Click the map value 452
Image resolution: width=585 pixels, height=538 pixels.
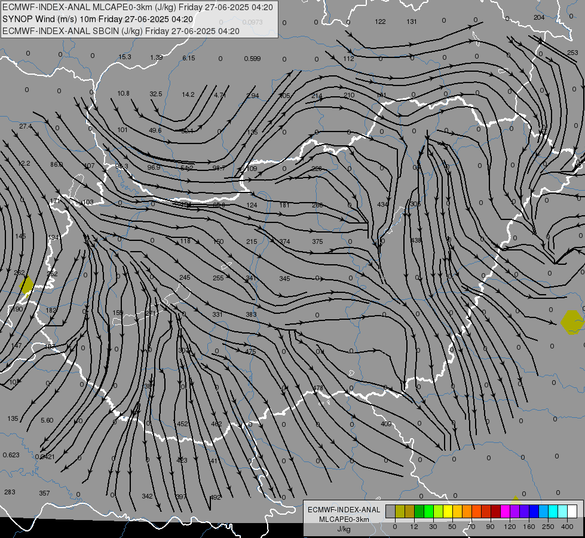(182, 424)
